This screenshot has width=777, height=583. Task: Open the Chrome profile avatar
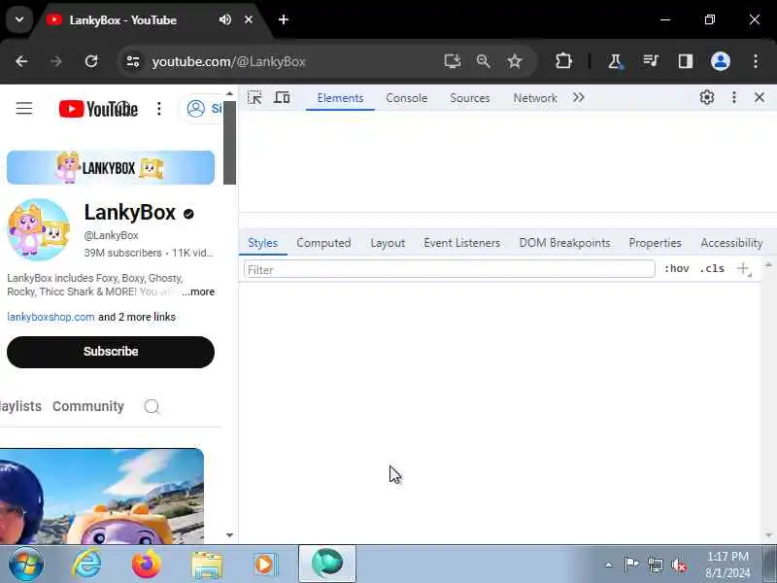[x=721, y=61]
